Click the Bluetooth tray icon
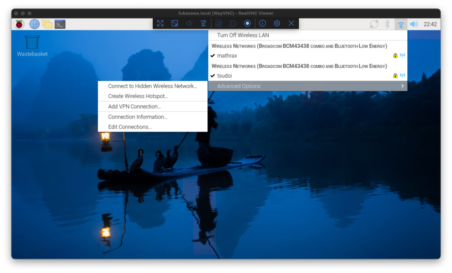 pyautogui.click(x=387, y=24)
